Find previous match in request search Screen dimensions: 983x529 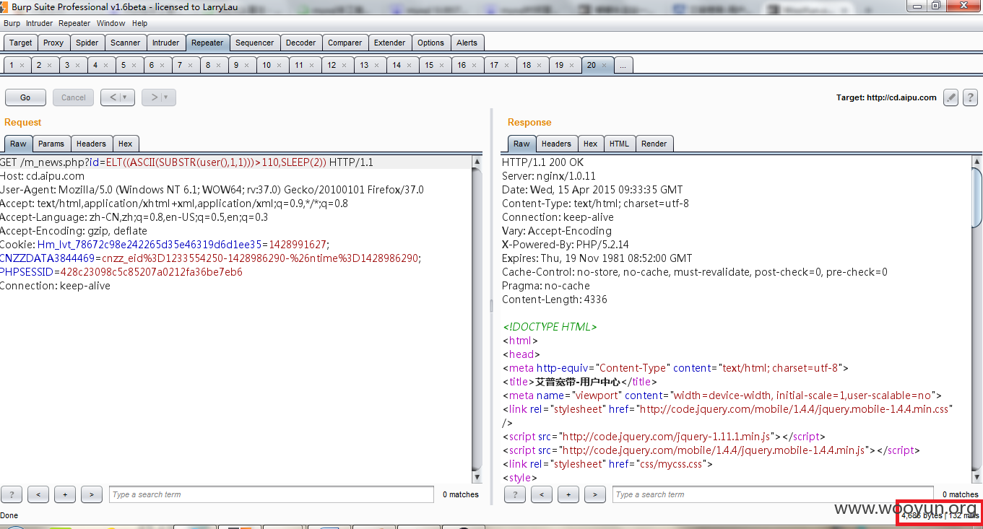tap(38, 494)
